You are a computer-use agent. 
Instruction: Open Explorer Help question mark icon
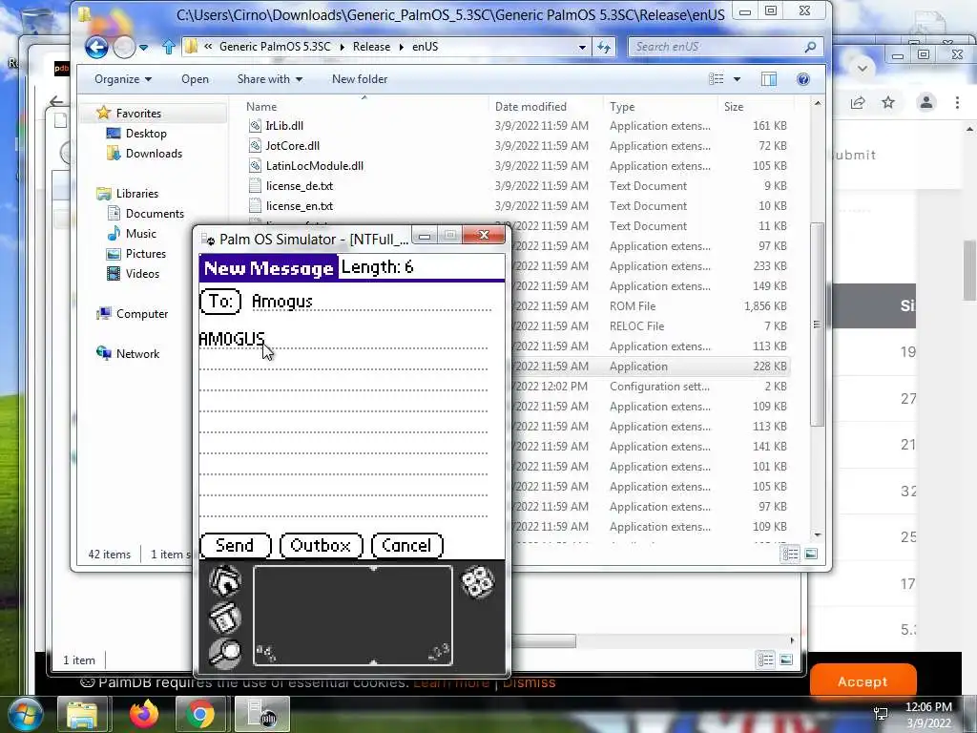(803, 79)
